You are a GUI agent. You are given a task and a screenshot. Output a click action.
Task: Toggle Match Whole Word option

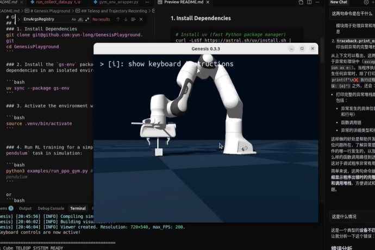pyautogui.click(x=80, y=20)
